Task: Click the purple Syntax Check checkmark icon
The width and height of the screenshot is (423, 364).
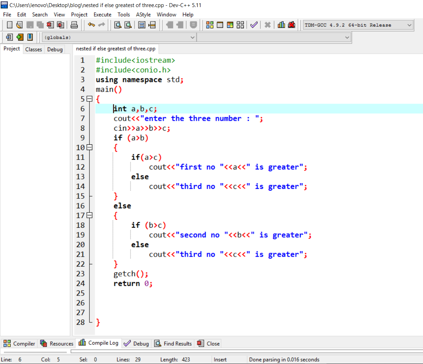Action: 254,25
